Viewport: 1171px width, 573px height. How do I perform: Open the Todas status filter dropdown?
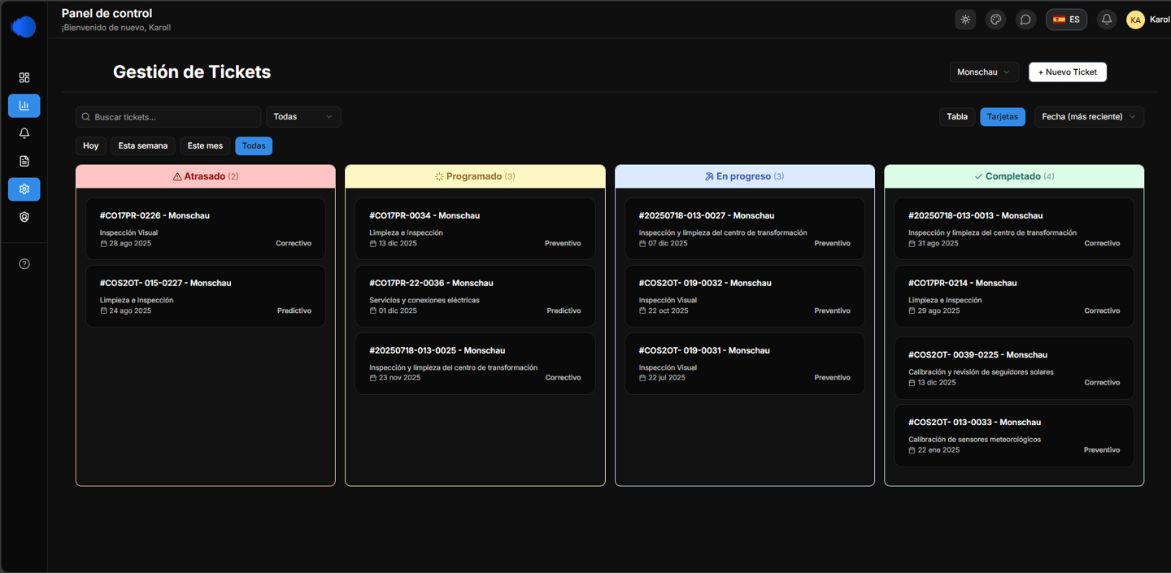(303, 117)
